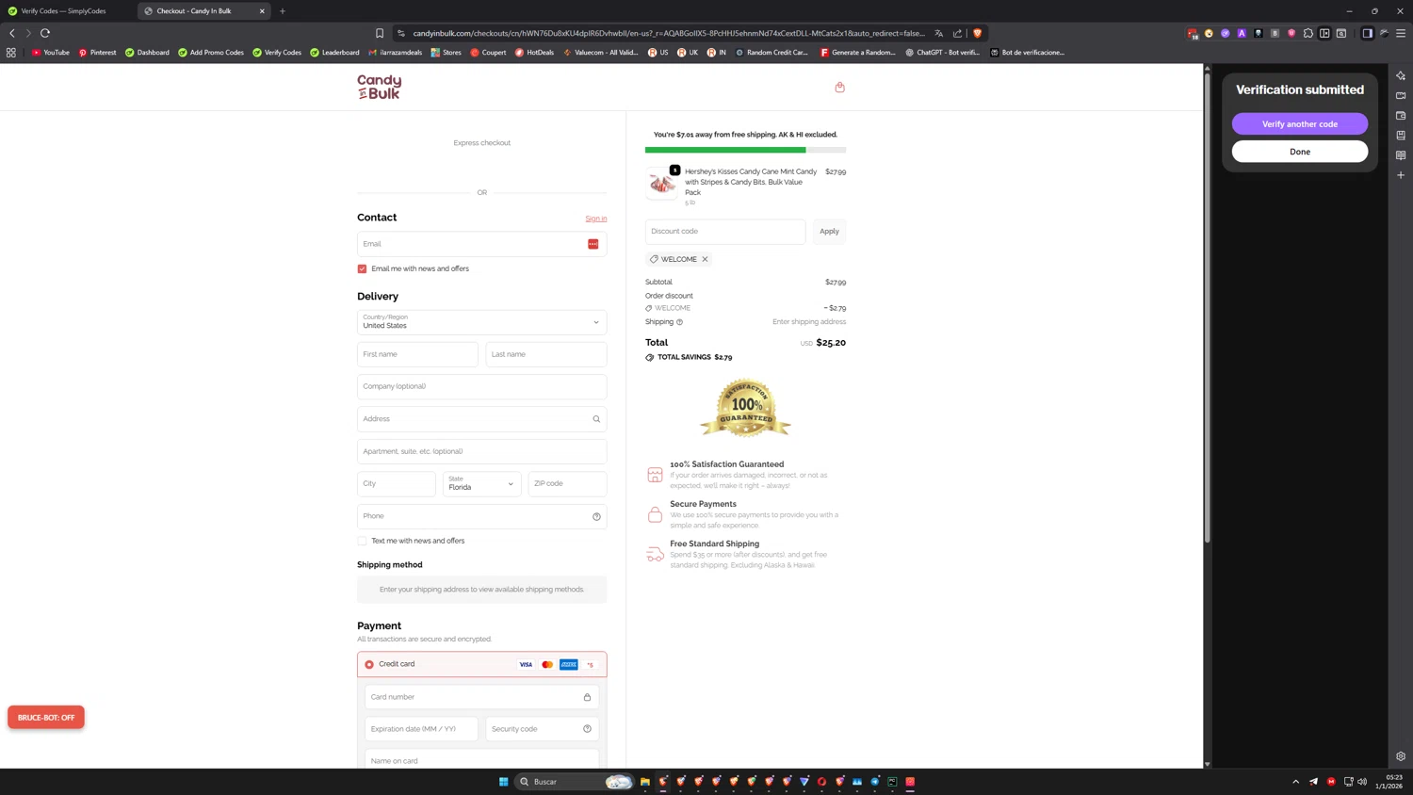Click the Done button
This screenshot has width=1413, height=795.
coord(1300,152)
